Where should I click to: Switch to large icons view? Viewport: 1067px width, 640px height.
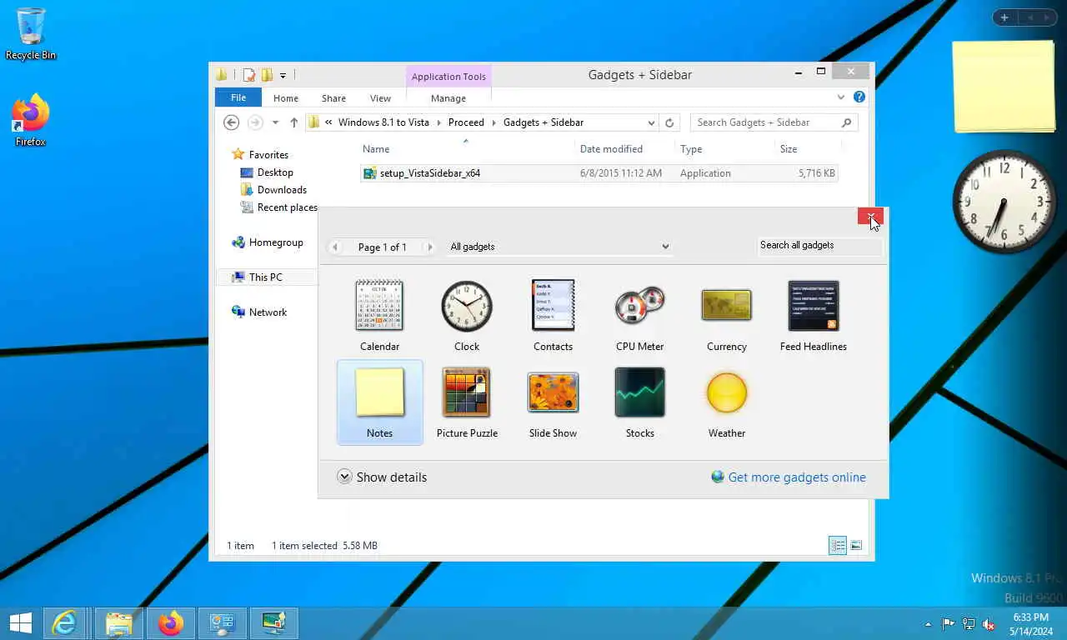(856, 546)
